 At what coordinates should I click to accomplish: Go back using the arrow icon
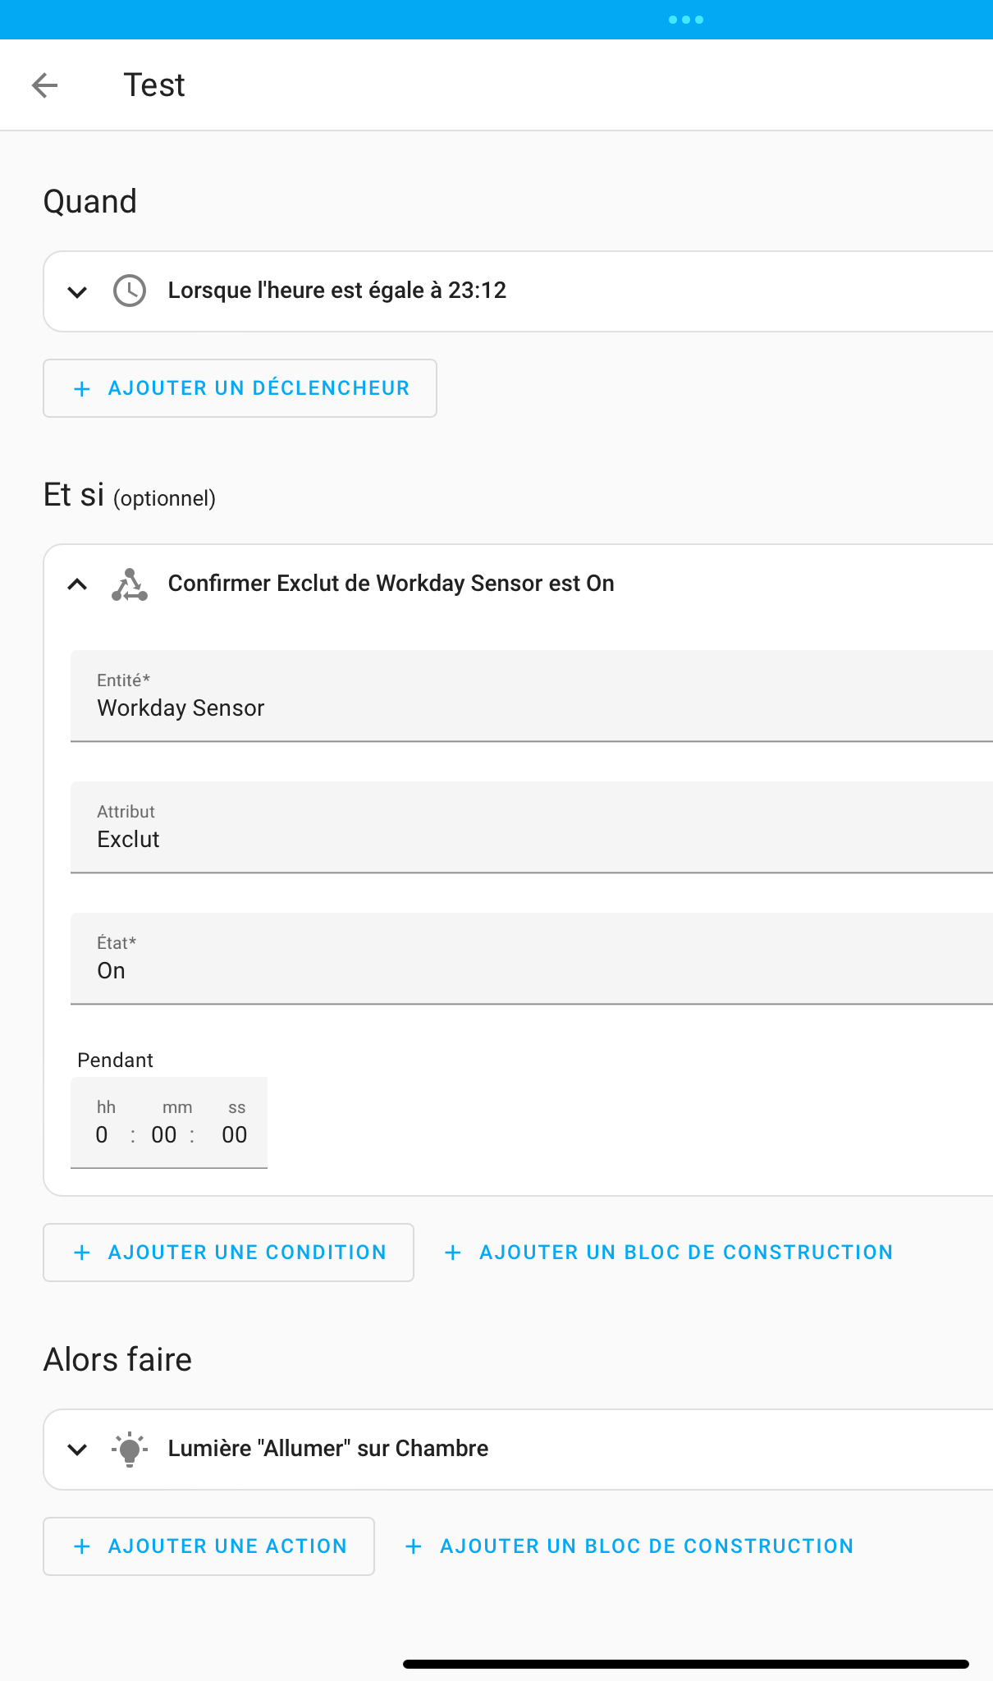(44, 85)
